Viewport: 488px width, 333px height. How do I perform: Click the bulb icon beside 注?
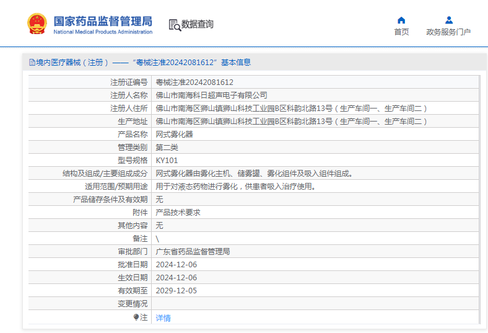136,317
